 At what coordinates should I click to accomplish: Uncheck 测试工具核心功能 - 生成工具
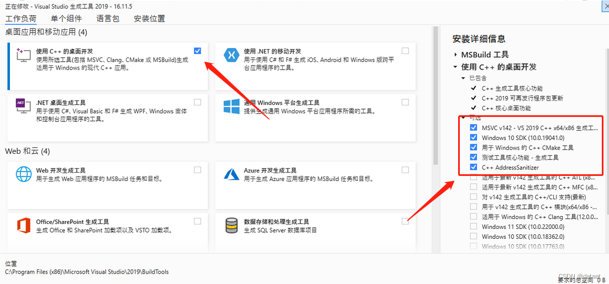(x=474, y=157)
